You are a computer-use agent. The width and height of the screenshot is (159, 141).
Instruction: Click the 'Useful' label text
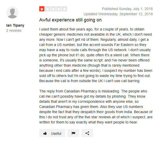point(56,134)
